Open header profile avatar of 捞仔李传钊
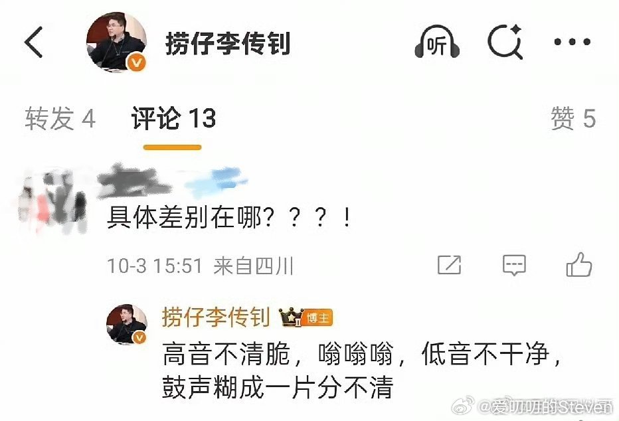 [x=116, y=42]
